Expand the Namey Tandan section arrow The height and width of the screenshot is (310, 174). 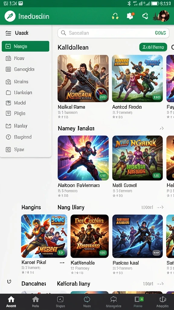coord(162,128)
